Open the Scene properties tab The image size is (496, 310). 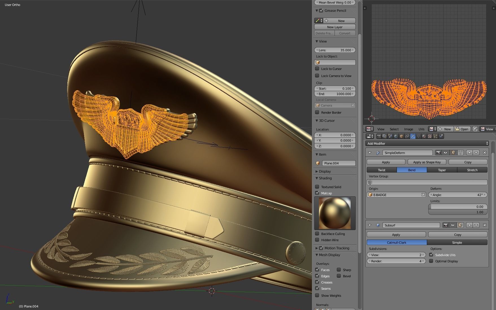click(x=390, y=136)
